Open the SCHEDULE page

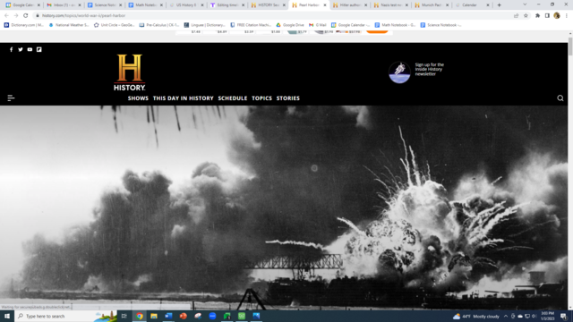[233, 98]
